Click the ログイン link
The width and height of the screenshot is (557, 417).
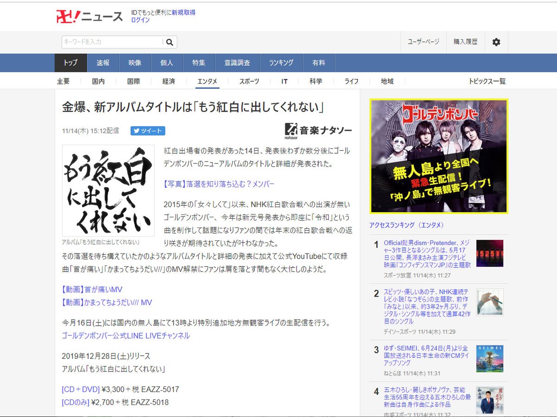[140, 20]
